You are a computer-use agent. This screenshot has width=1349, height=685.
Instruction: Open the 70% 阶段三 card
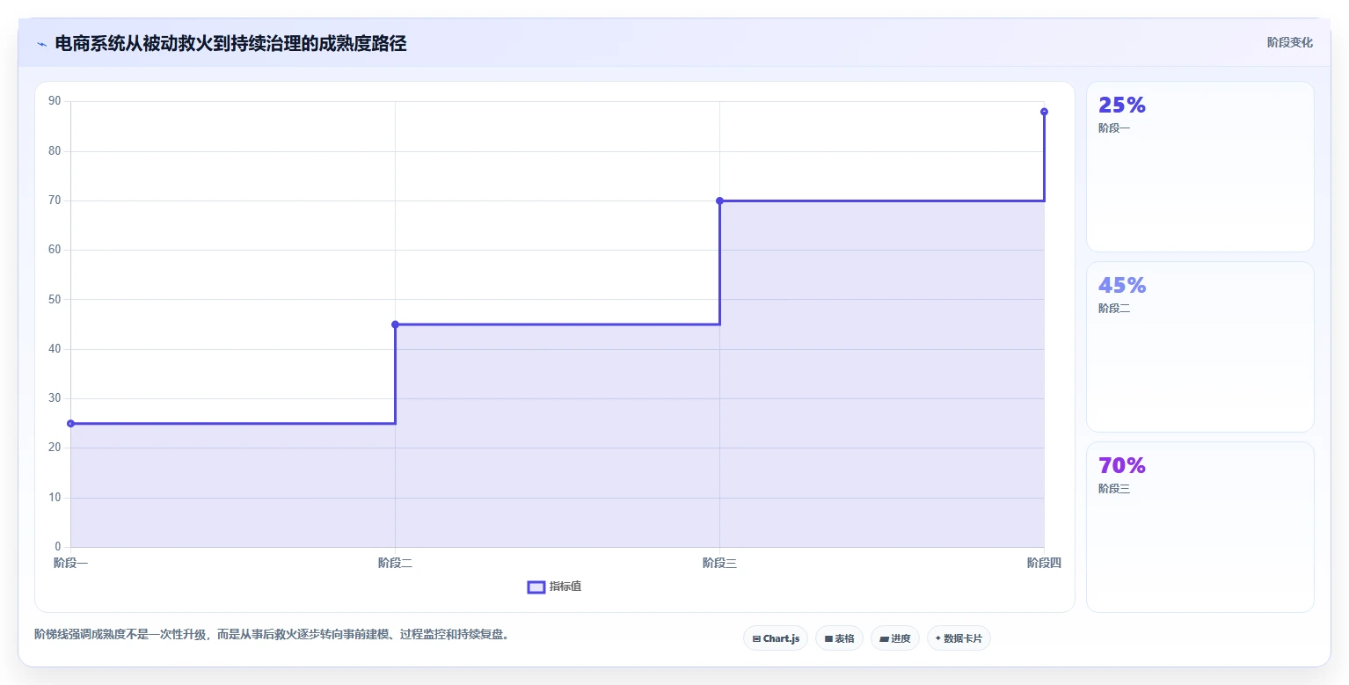[1200, 527]
